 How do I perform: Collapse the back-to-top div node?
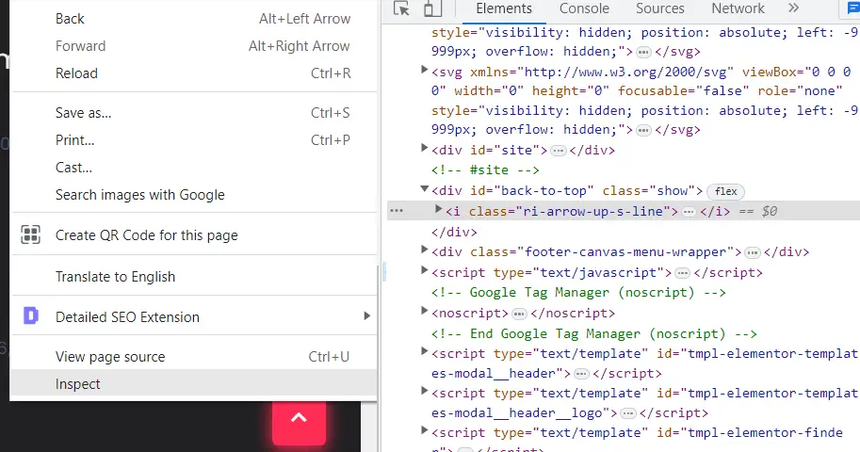tap(424, 191)
